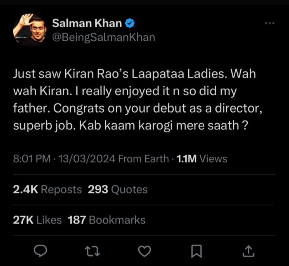Open the three-dot more options menu
The height and width of the screenshot is (266, 289).
[x=270, y=23]
